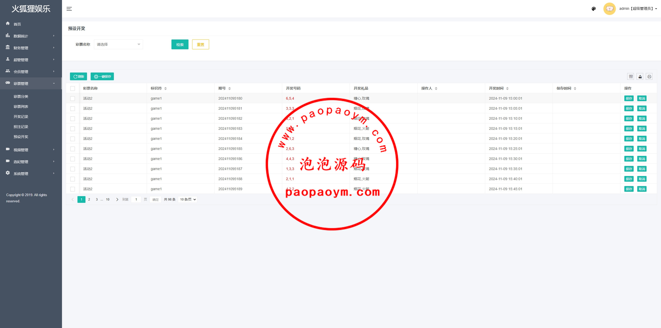Click the 刷新 refresh button

78,76
